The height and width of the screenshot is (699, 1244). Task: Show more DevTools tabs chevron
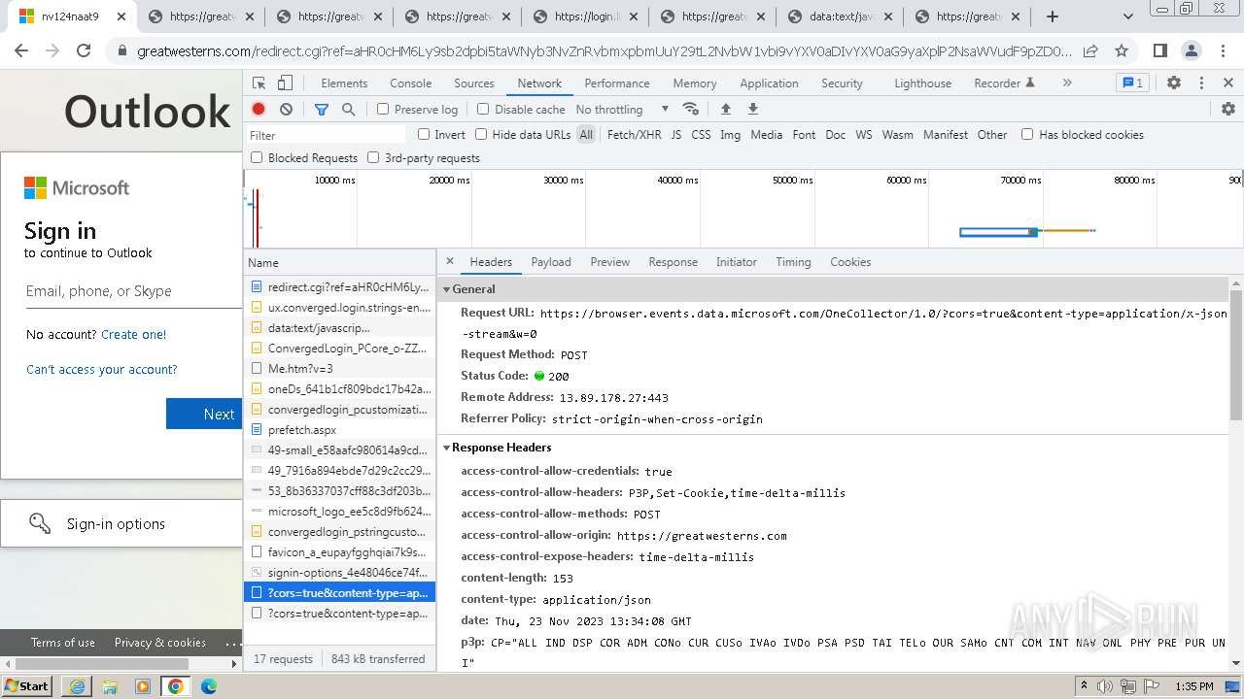(x=1067, y=83)
